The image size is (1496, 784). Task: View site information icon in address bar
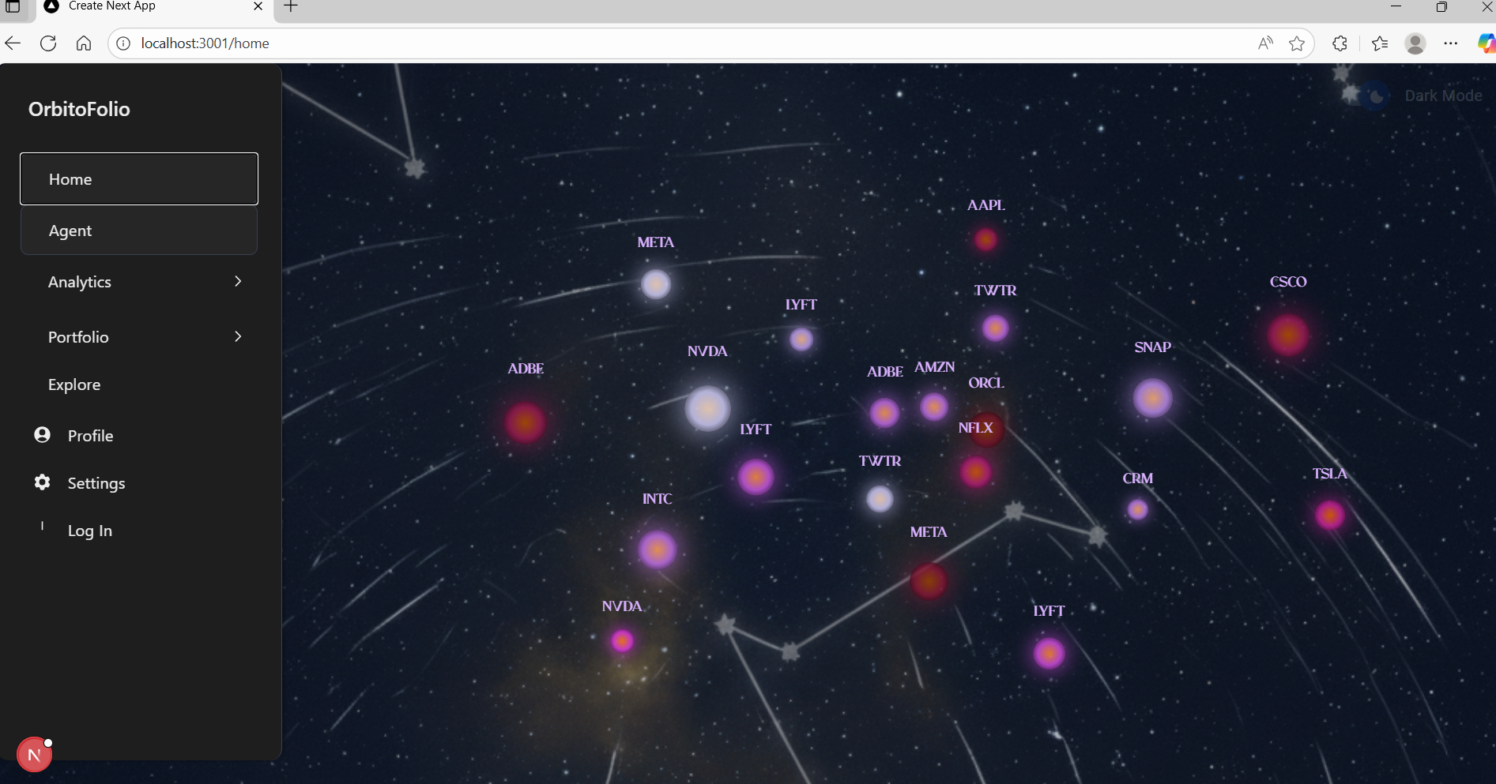pyautogui.click(x=123, y=43)
